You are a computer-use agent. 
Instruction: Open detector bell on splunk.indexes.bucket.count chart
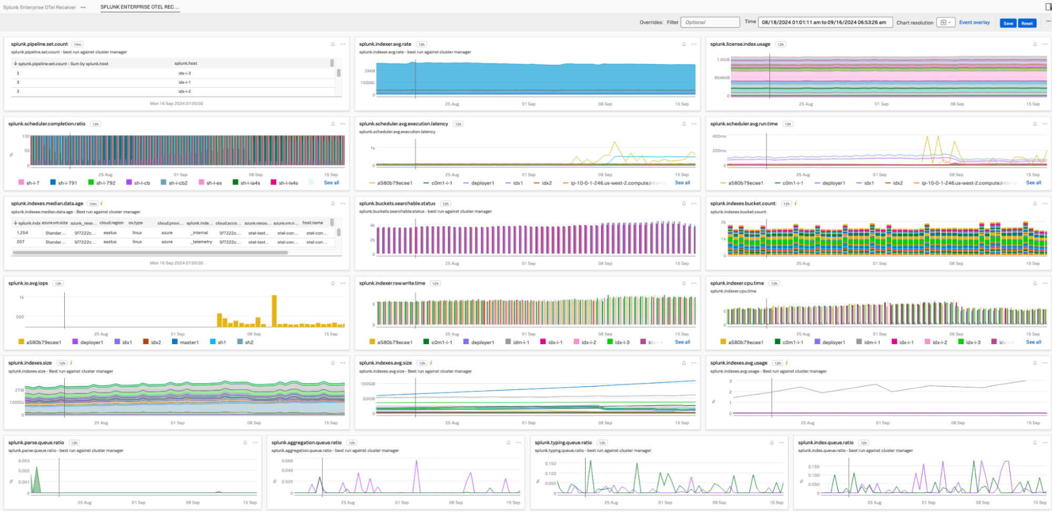pyautogui.click(x=1035, y=204)
